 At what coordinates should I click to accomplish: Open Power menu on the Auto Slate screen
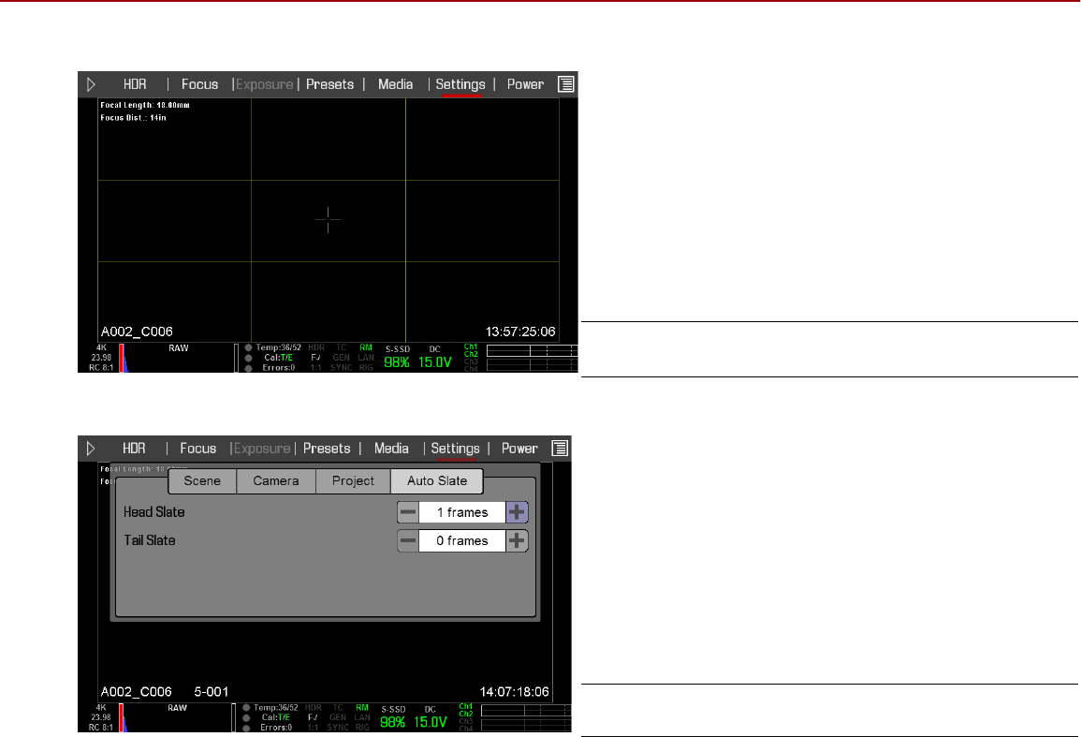tap(519, 449)
